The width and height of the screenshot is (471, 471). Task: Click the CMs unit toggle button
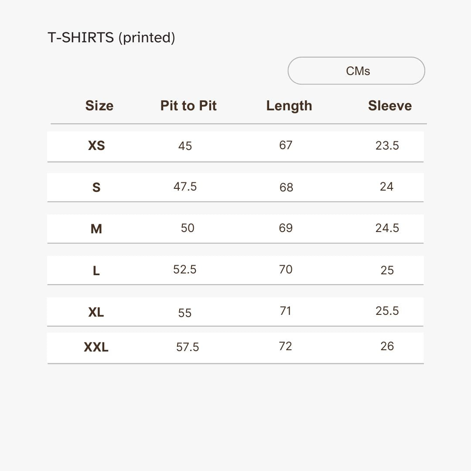pos(356,71)
